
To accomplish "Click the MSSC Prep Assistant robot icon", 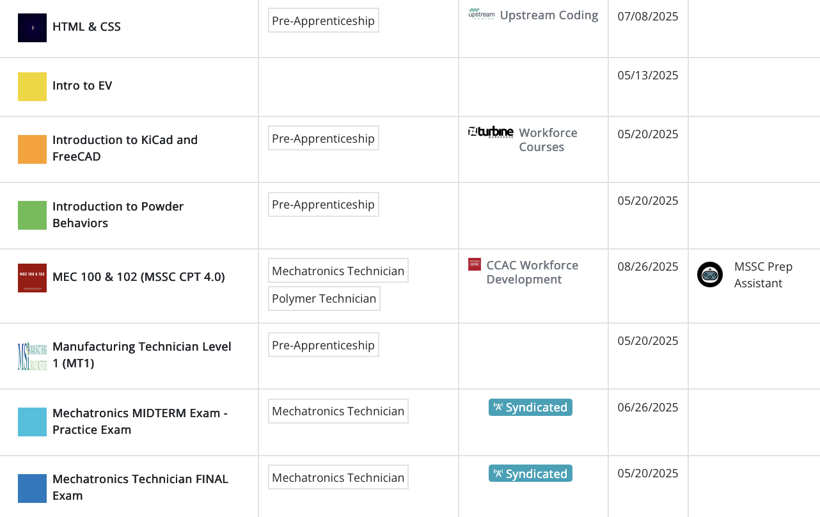I will [x=710, y=274].
